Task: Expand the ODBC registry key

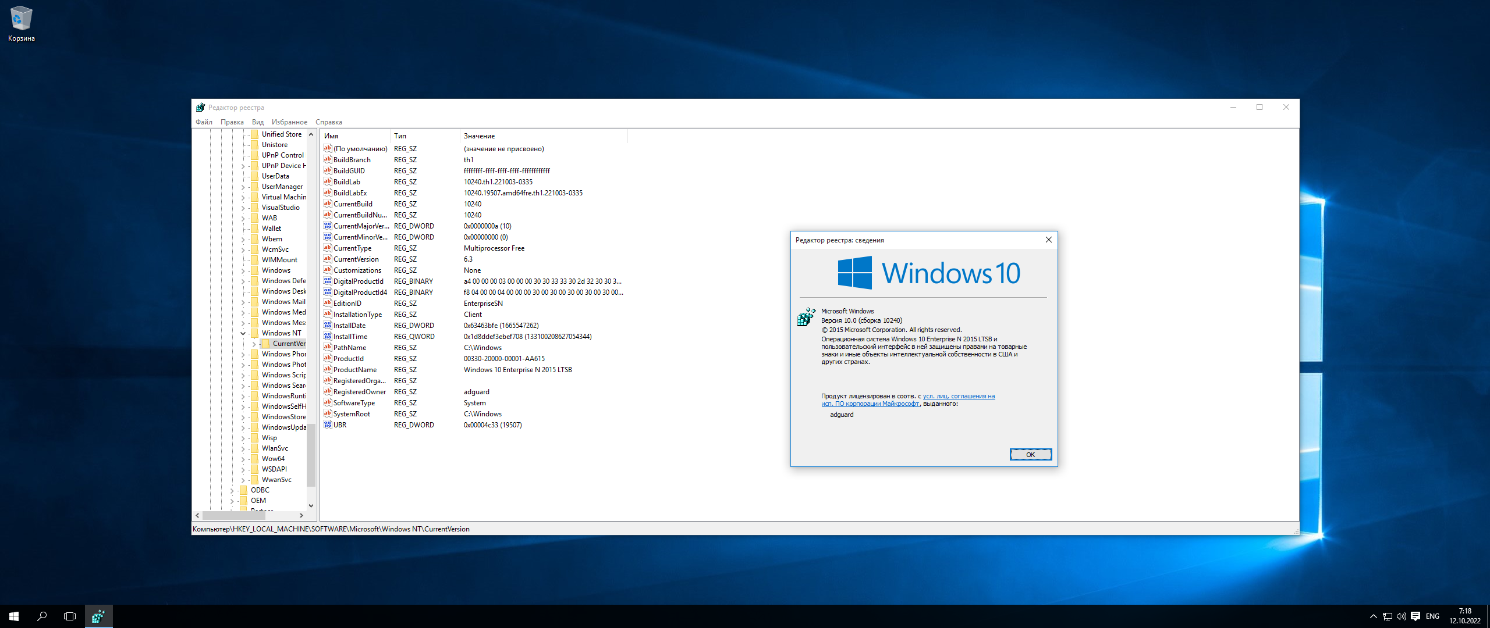Action: click(232, 490)
